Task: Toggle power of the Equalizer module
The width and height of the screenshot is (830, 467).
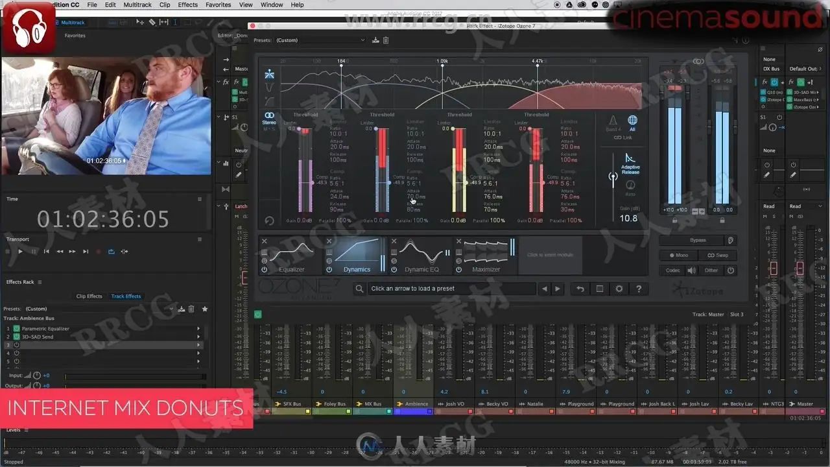Action: tap(264, 269)
